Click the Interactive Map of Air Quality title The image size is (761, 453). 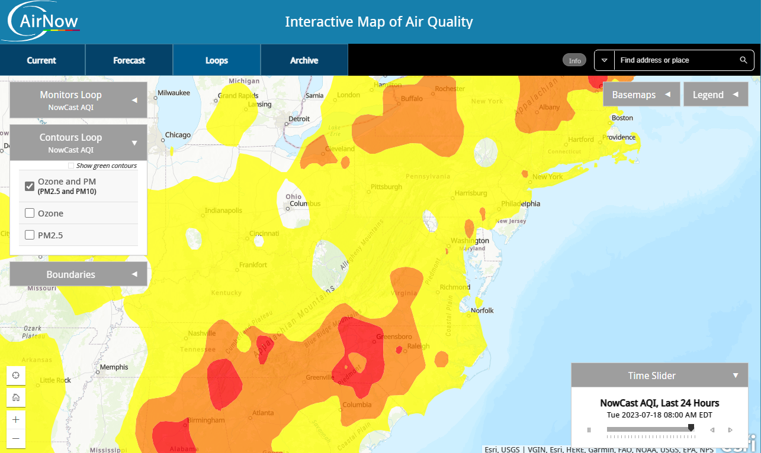point(379,22)
